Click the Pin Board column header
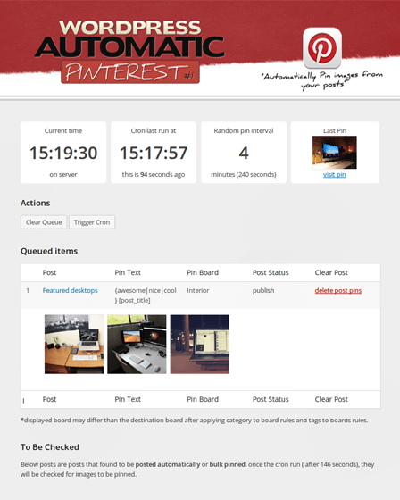The width and height of the screenshot is (400, 500). 203,272
